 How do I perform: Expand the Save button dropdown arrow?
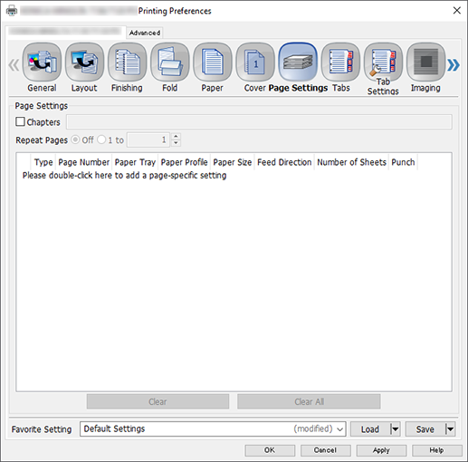click(450, 429)
